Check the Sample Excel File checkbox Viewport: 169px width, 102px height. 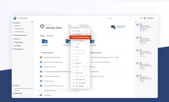(41, 90)
